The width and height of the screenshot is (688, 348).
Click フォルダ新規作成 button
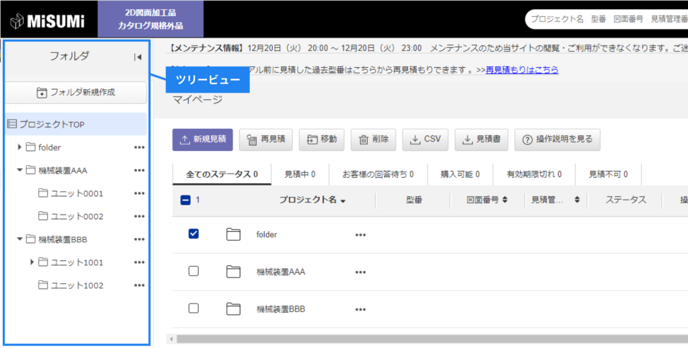click(x=77, y=93)
